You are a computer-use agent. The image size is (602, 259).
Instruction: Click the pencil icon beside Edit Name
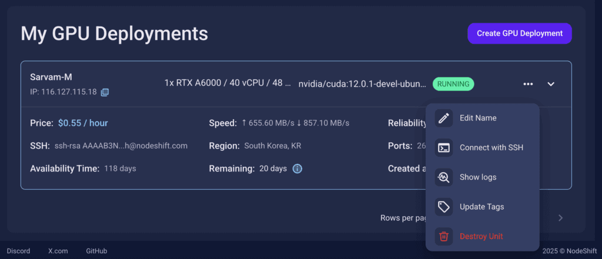[x=444, y=118]
